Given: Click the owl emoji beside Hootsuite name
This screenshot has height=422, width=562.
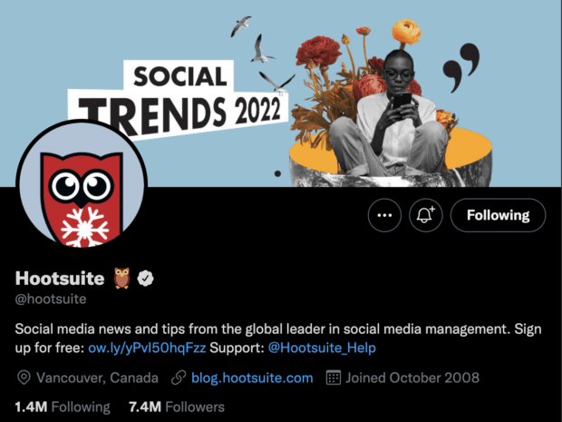Looking at the screenshot, I should click(x=121, y=278).
